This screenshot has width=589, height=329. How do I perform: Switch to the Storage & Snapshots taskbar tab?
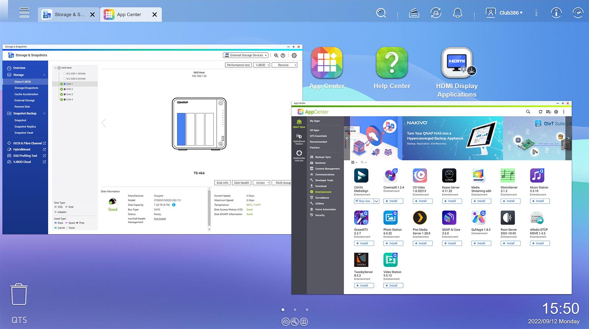coord(69,14)
